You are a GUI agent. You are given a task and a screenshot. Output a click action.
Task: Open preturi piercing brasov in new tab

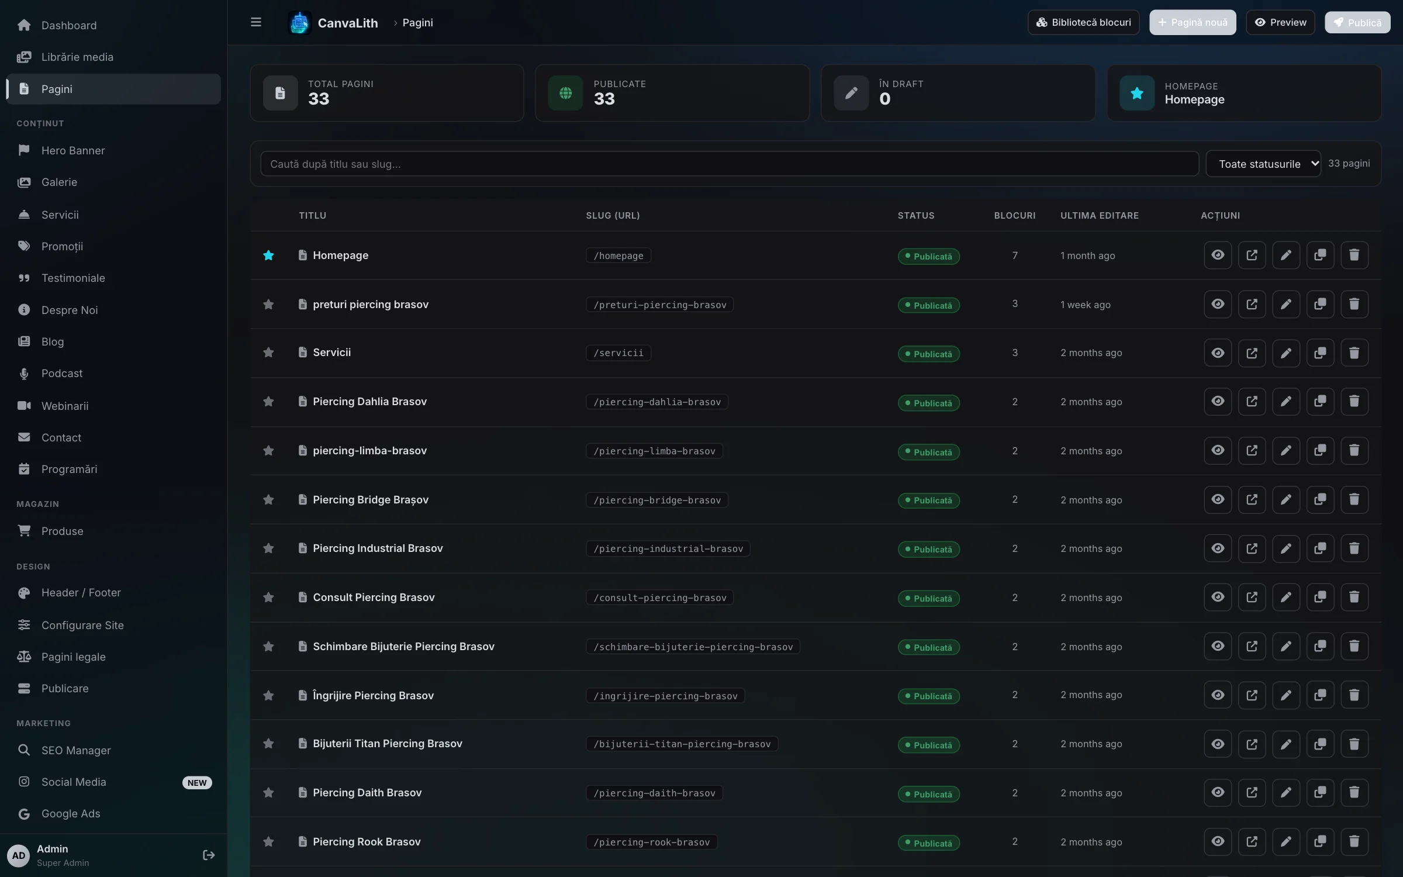(x=1252, y=304)
